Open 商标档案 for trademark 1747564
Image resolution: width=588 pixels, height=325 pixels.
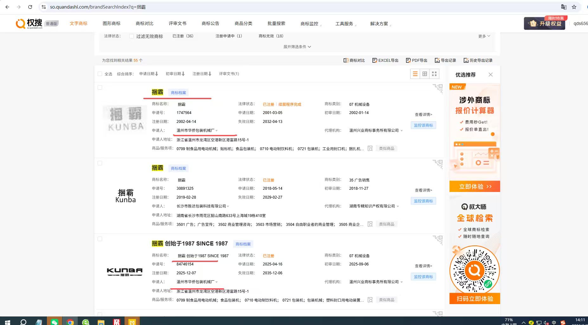[x=178, y=93]
